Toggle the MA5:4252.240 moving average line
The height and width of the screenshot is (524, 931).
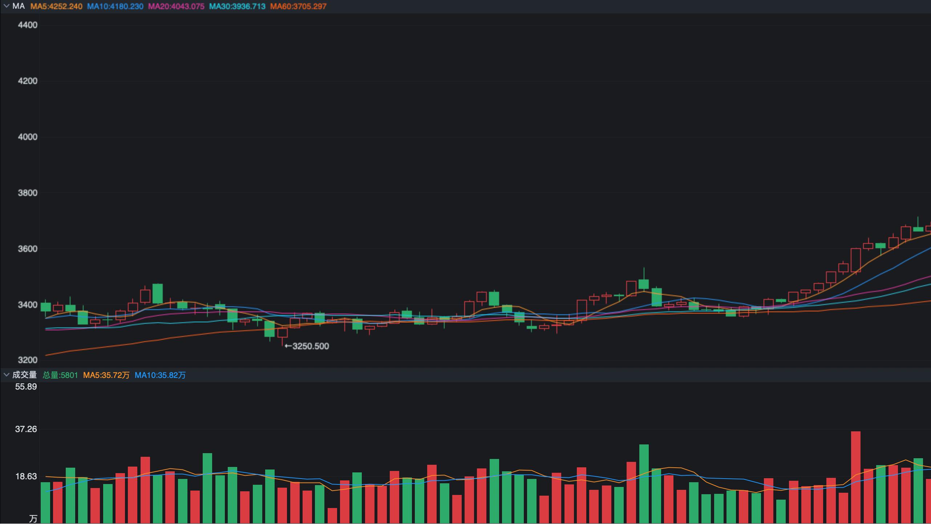(57, 6)
